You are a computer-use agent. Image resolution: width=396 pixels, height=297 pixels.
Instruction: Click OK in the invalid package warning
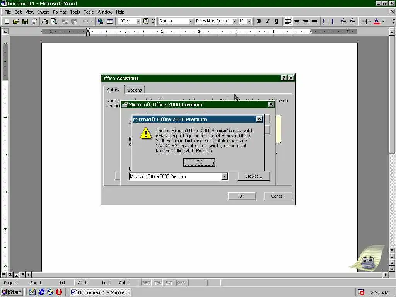[199, 162]
